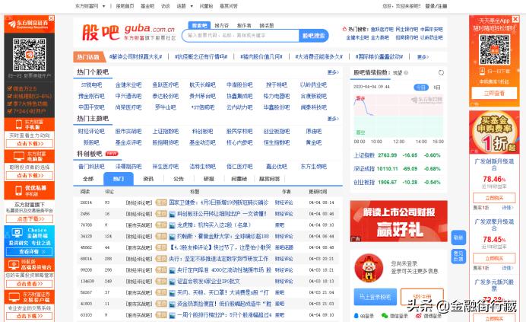Click the 买基金申购费率1折 ad banner
The width and height of the screenshot is (526, 322).
coord(494,132)
